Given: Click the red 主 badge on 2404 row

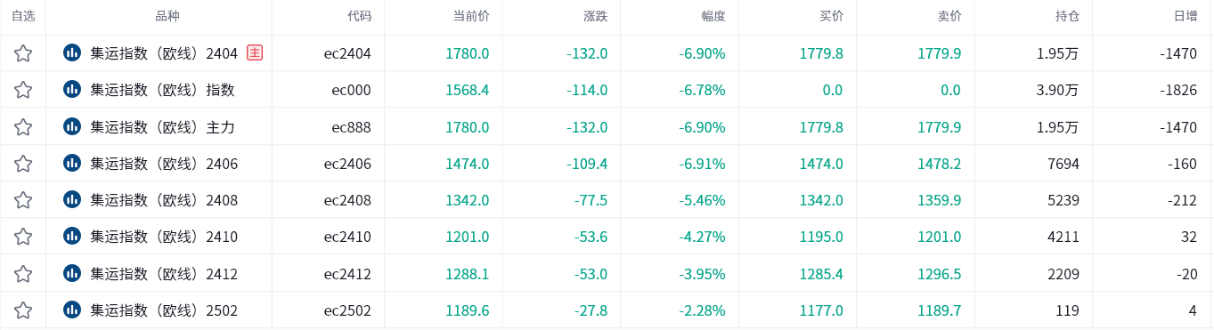Looking at the screenshot, I should click(x=255, y=52).
